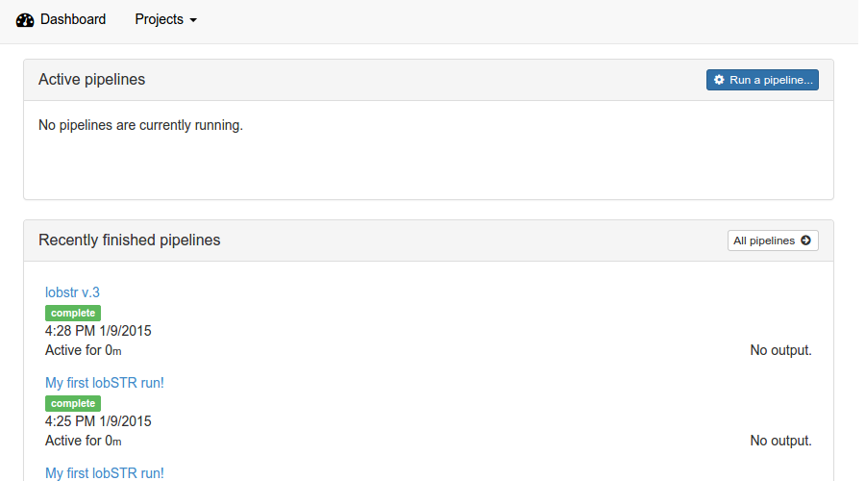Click the complete badge under lobstr v.3
This screenshot has height=481, width=865.
[x=73, y=313]
